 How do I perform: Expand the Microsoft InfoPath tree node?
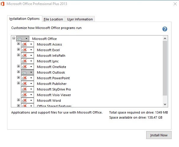[18, 55]
